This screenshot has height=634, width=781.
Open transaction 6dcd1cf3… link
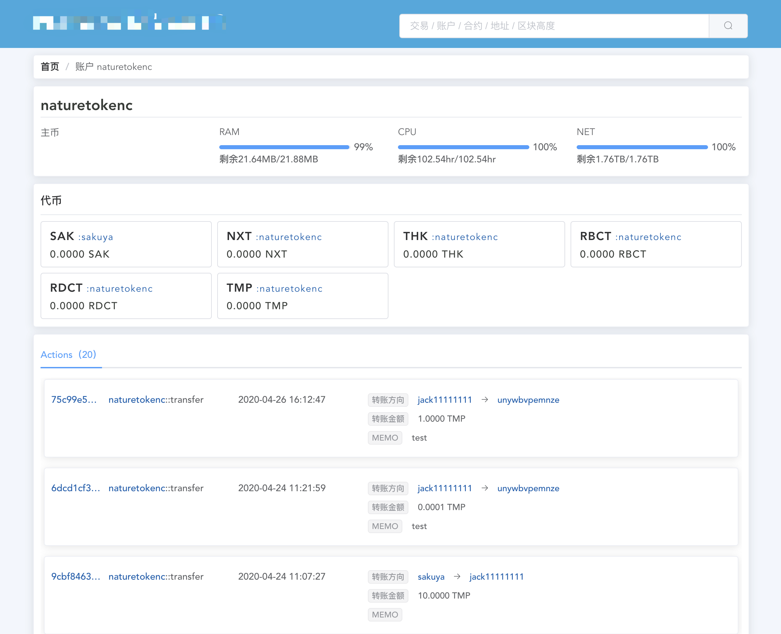pos(76,488)
